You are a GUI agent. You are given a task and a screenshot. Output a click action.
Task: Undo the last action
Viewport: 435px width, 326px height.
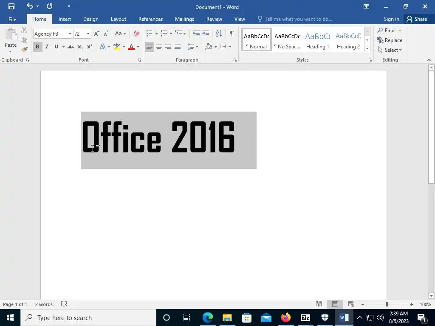click(30, 6)
